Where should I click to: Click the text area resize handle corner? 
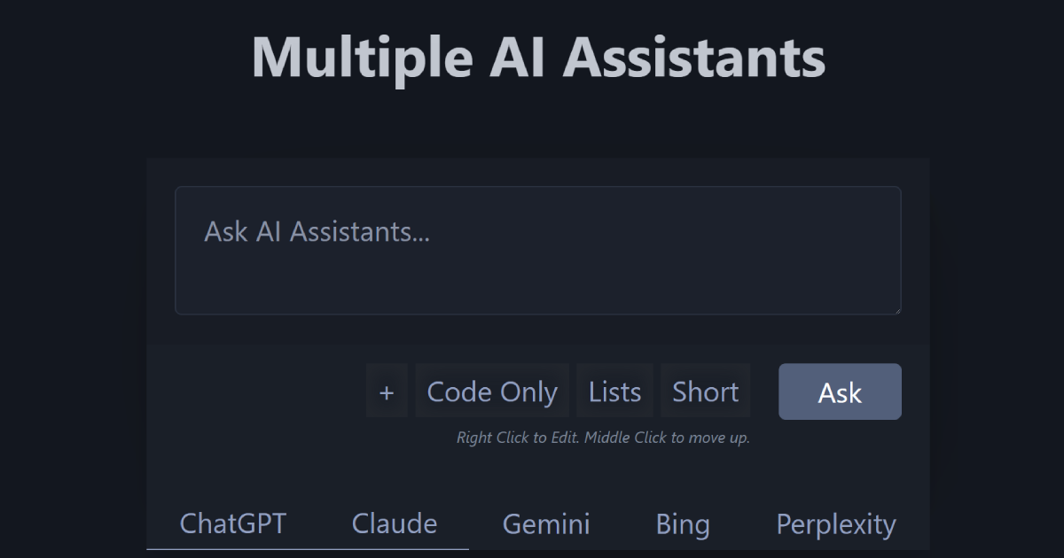click(x=896, y=309)
